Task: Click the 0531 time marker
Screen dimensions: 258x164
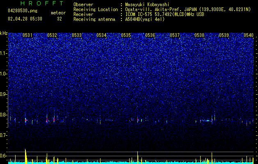Action: coord(27,35)
